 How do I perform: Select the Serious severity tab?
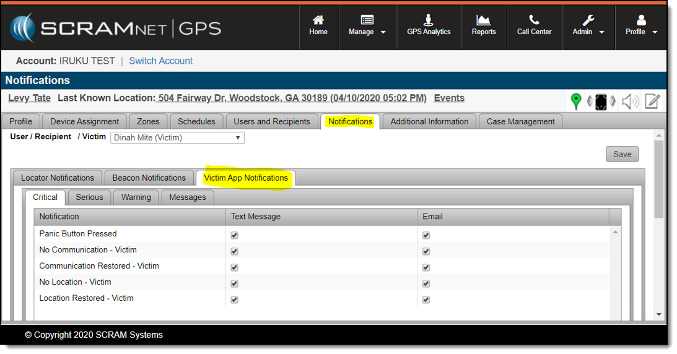[89, 197]
